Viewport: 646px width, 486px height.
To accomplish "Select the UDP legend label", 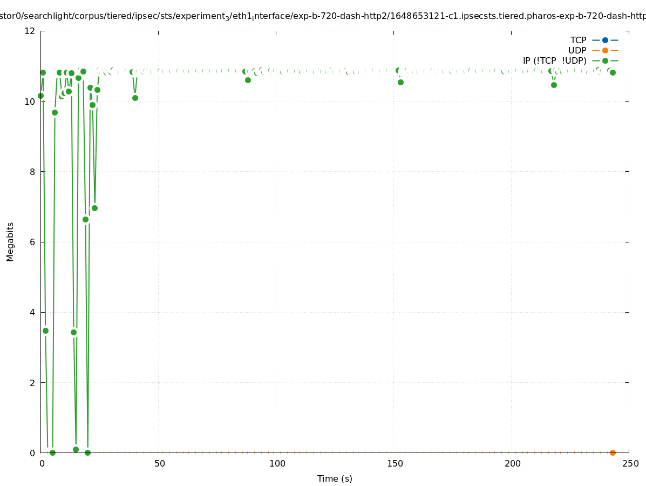I will (577, 50).
